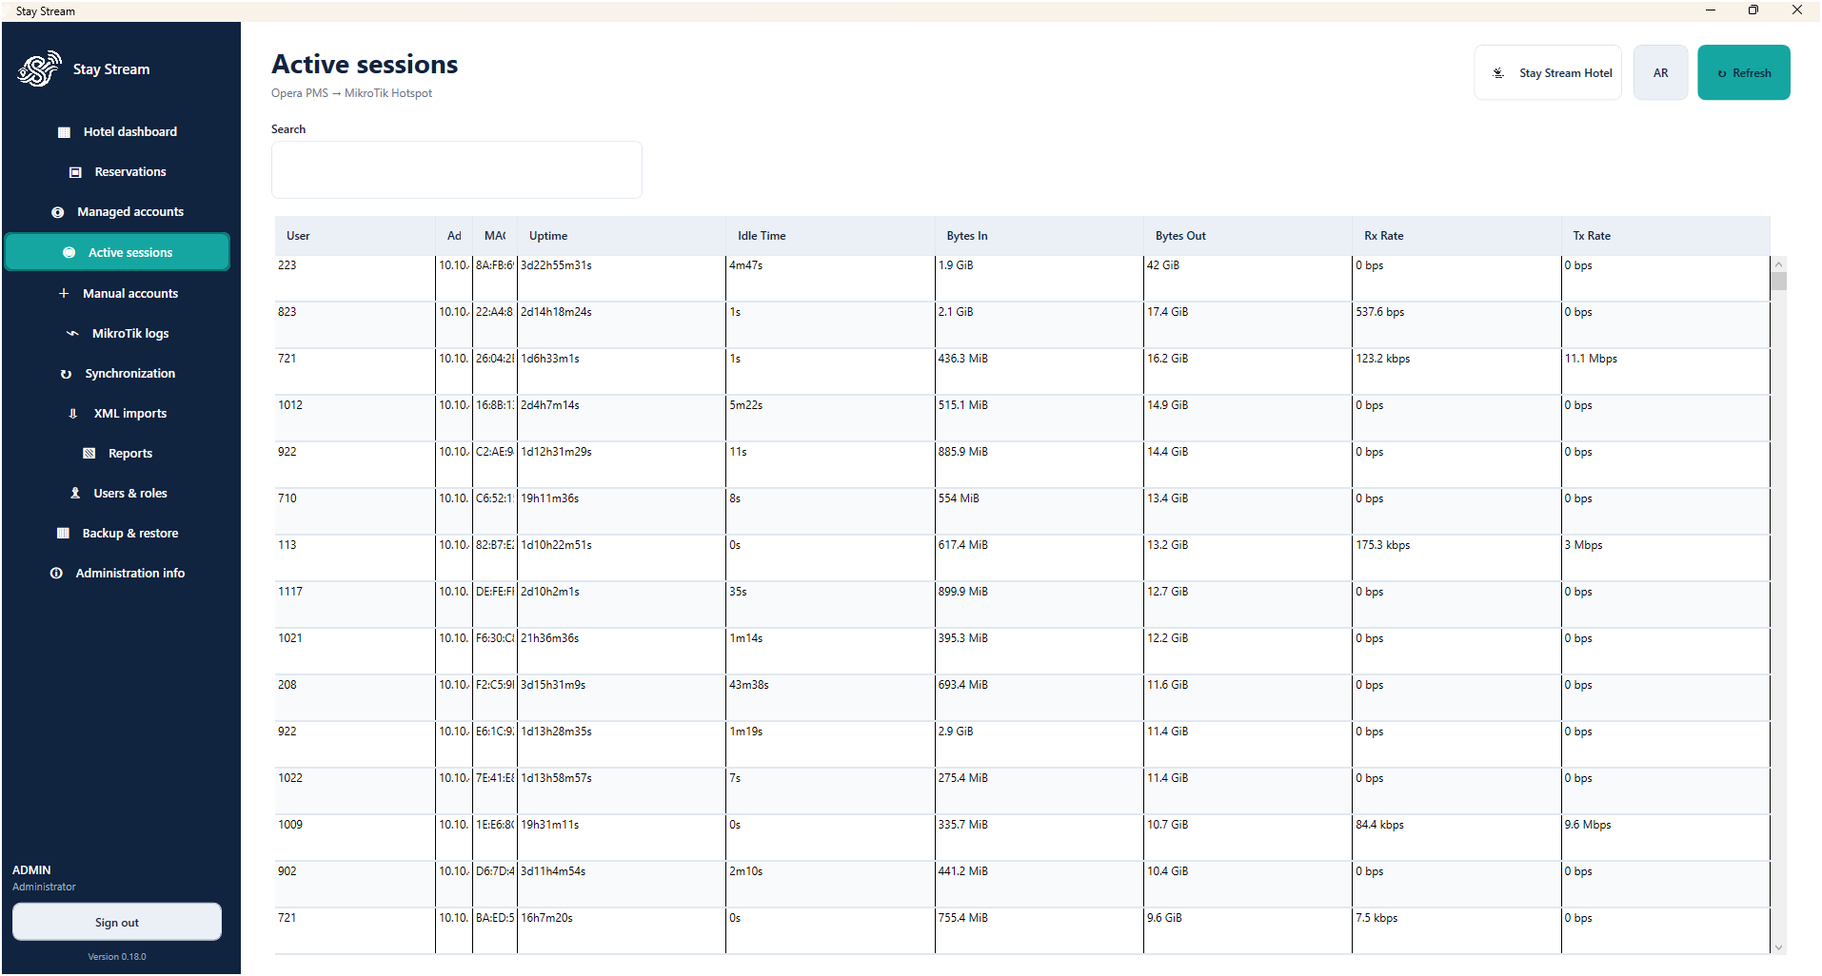Viewport: 1822px width, 976px height.
Task: Click the Administration info icon
Action: (x=56, y=574)
